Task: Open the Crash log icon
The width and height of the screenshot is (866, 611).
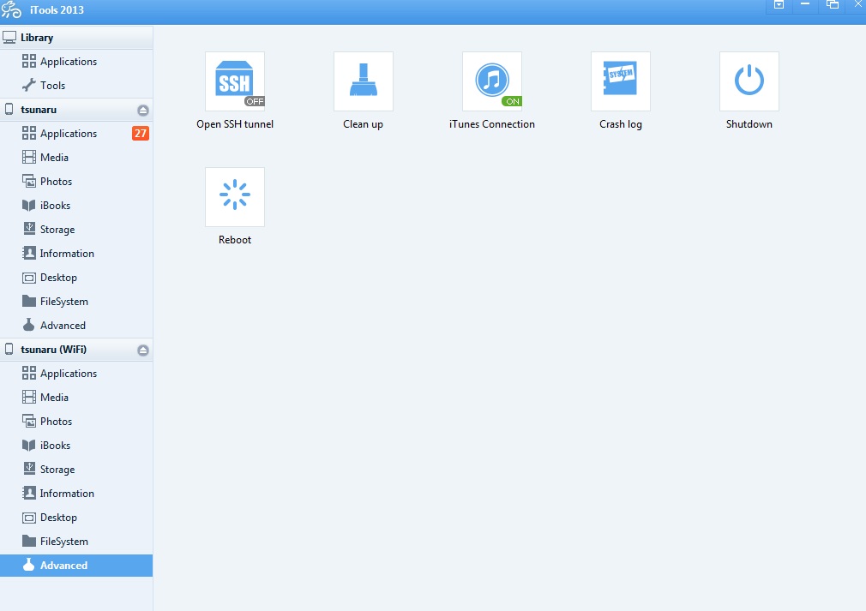Action: coord(621,81)
